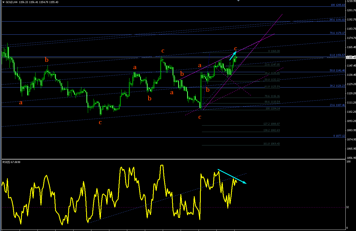The image size is (356, 231).
Task: Click price scale value 1065.95
Action: (351, 149)
